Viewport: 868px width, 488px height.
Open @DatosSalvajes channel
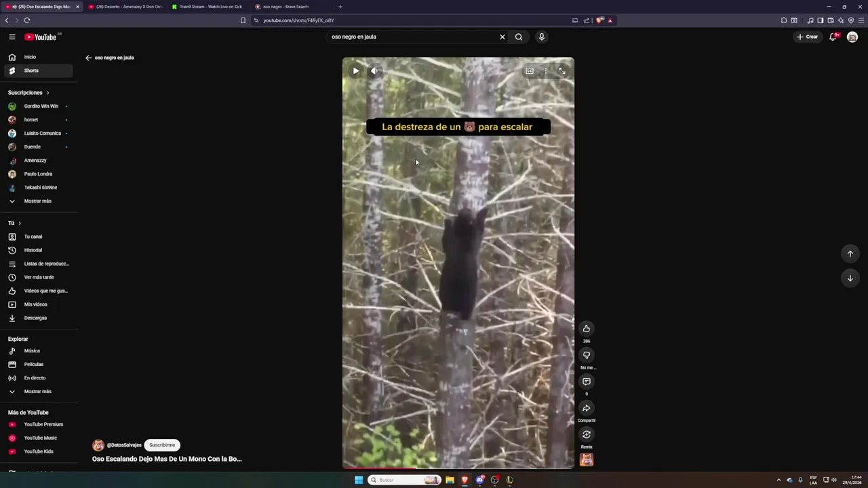[124, 445]
